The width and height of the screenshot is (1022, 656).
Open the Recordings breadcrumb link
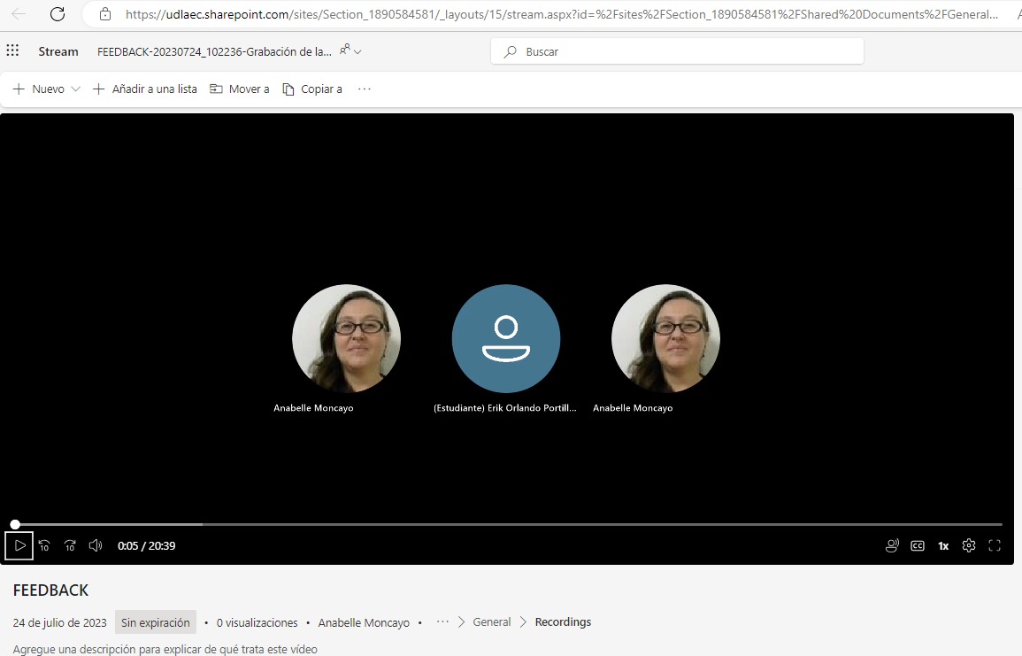(x=563, y=622)
